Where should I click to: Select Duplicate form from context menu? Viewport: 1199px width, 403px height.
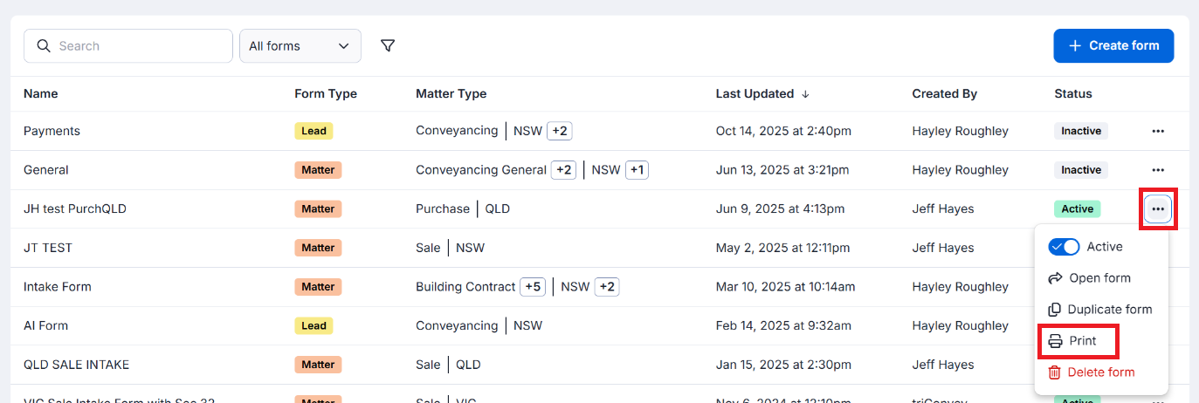point(1109,310)
